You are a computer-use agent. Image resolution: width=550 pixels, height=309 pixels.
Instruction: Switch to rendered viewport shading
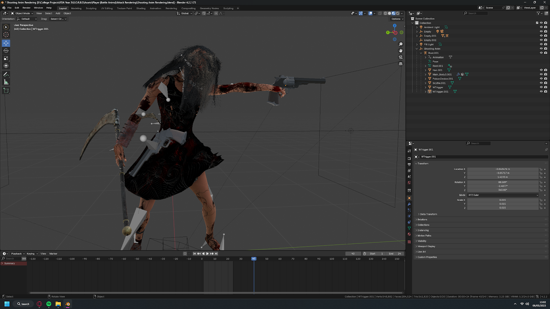click(398, 13)
